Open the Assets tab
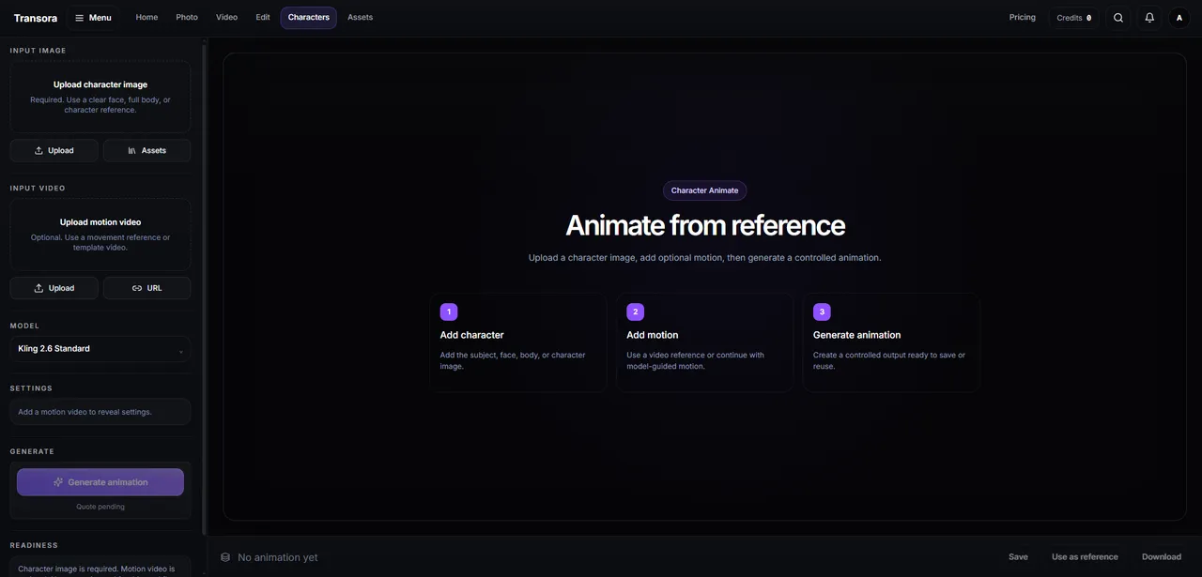This screenshot has width=1202, height=577. 360,18
